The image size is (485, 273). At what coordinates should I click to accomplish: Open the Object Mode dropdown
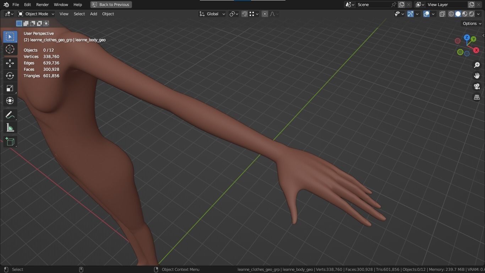coord(36,14)
